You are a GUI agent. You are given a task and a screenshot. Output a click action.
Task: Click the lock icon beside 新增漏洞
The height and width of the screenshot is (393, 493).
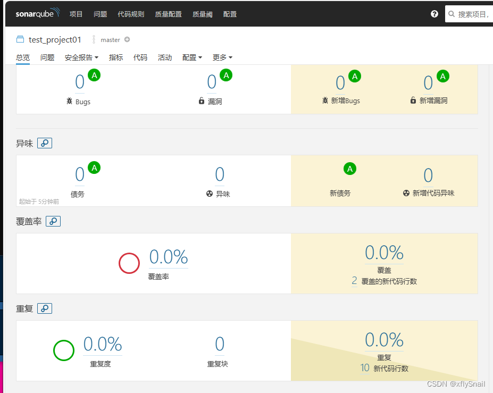coord(413,100)
